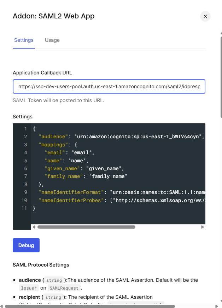Click the dialog scroll up arrow
The image size is (222, 308).
coord(221,33)
